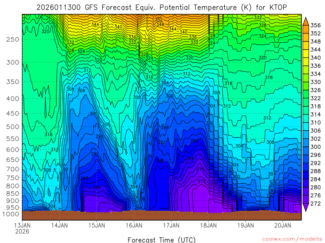Click the chart title mentioning KTOP
Viewport: 325px width, 243px height.
pyautogui.click(x=162, y=8)
